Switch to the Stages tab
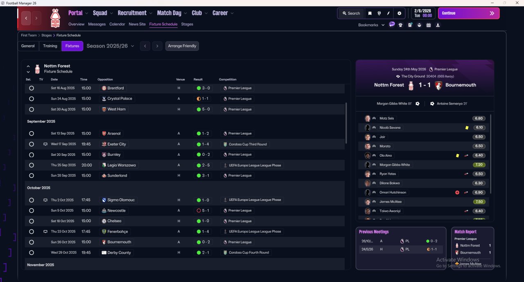Screen dimensions: 524x282 click(x=187, y=24)
